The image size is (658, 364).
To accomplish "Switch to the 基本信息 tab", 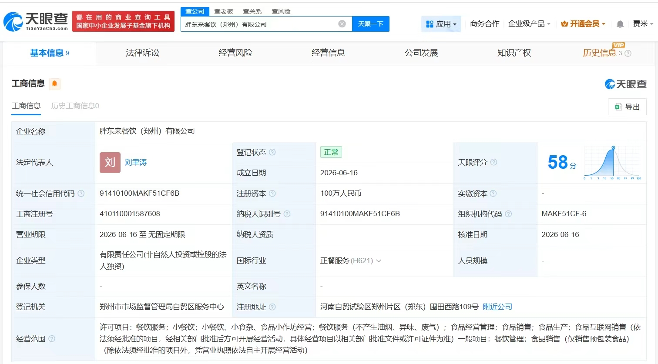I will (x=50, y=53).
